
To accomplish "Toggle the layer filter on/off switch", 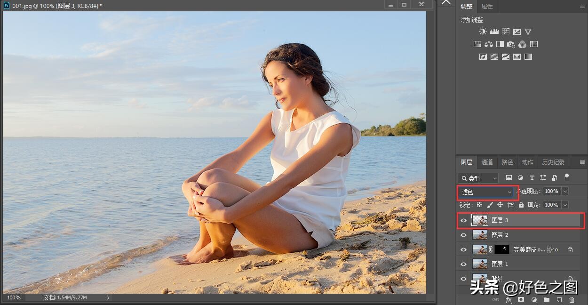I will coord(567,177).
